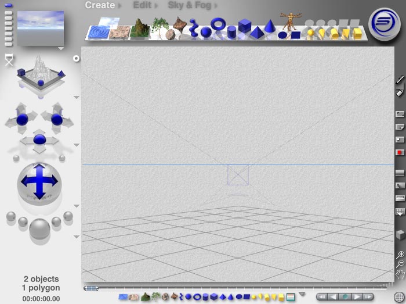Open the Edit palette
The width and height of the screenshot is (406, 304).
tap(143, 5)
